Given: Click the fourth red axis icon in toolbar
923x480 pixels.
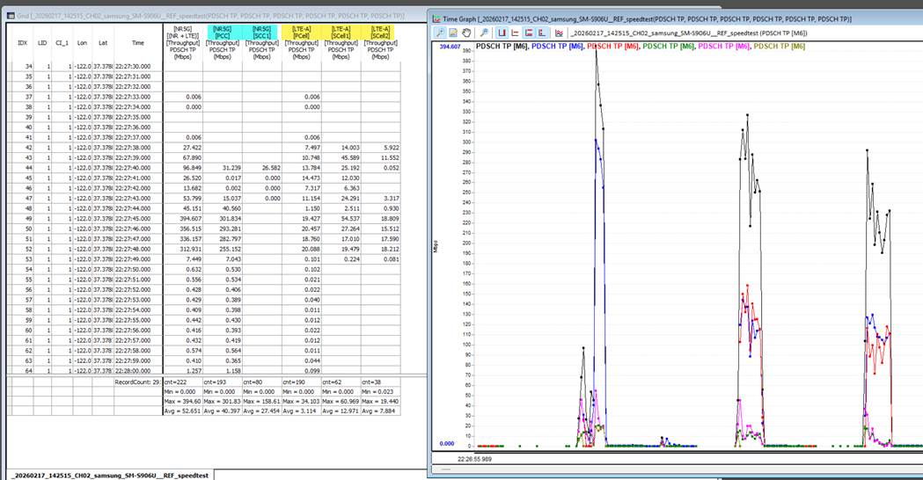Looking at the screenshot, I should click(542, 33).
